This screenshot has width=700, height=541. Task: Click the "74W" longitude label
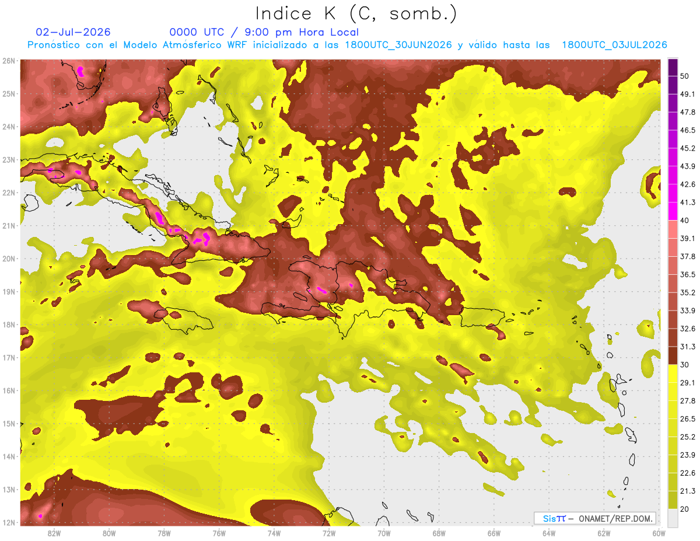point(274,533)
